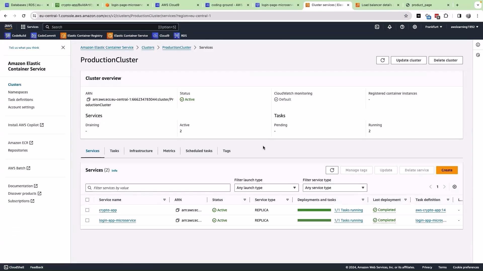Image resolution: width=483 pixels, height=271 pixels.
Task: Open RDS shortcut in favorites bar
Action: pyautogui.click(x=180, y=36)
